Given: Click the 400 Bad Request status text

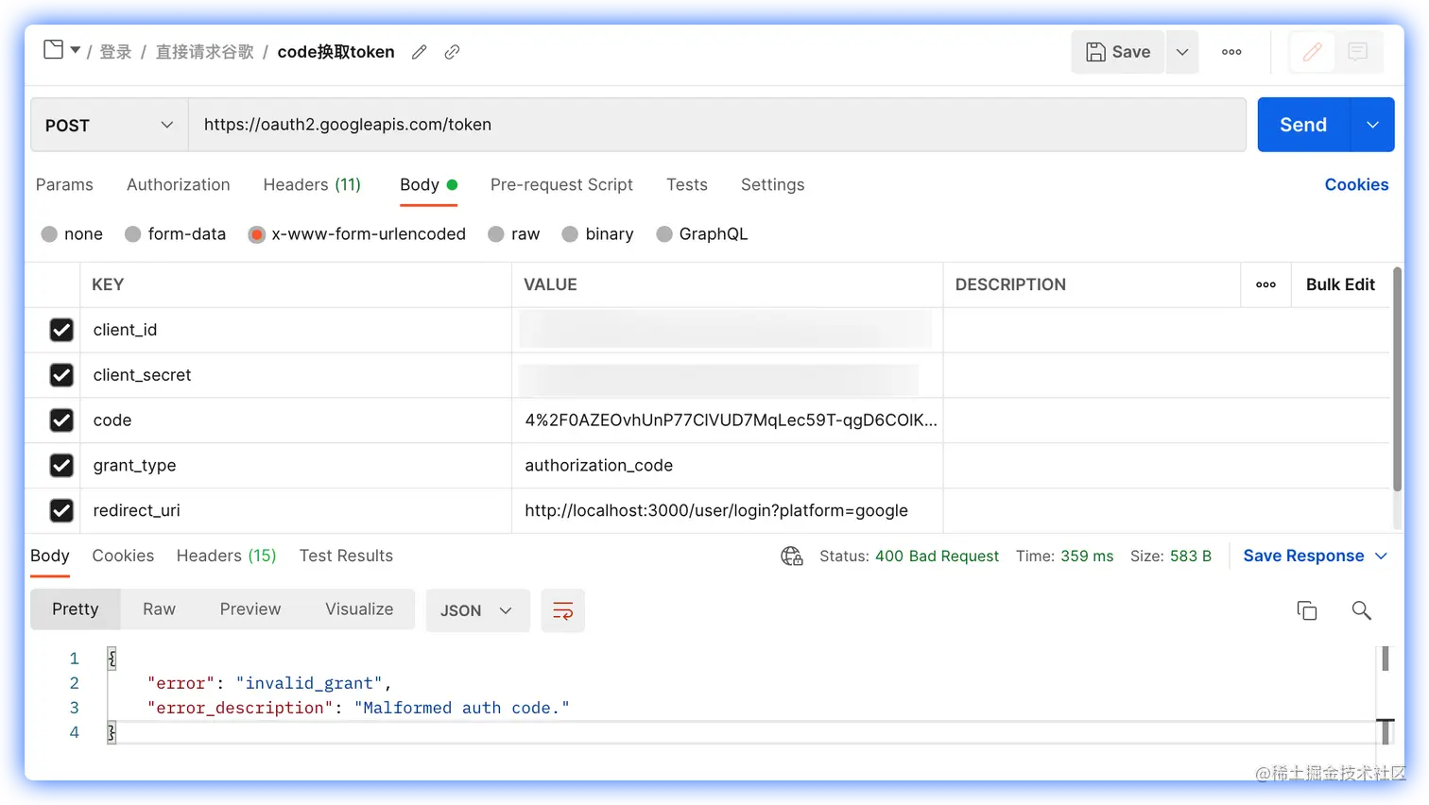Looking at the screenshot, I should pyautogui.click(x=937, y=557).
